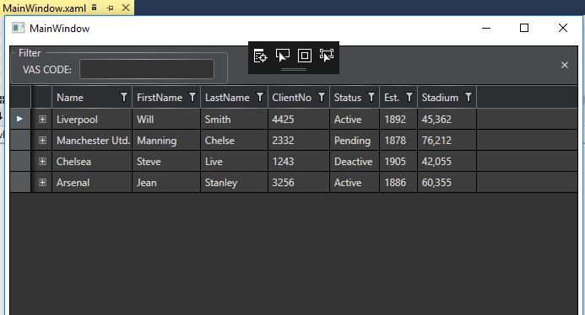Select first name cell Manning
Image resolution: width=585 pixels, height=315 pixels.
pyautogui.click(x=166, y=141)
